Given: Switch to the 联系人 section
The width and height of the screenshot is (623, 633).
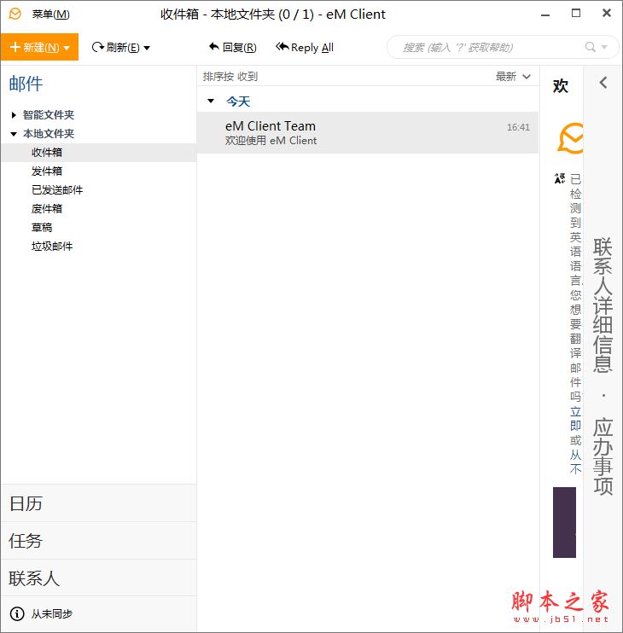Looking at the screenshot, I should click(34, 578).
